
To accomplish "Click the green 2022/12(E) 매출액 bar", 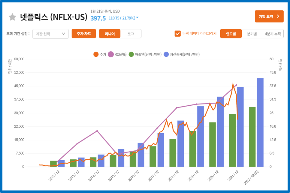I will [252, 137].
